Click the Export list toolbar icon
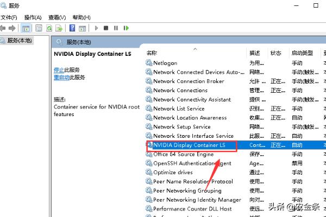This screenshot has width=326, height=217. coord(59,28)
